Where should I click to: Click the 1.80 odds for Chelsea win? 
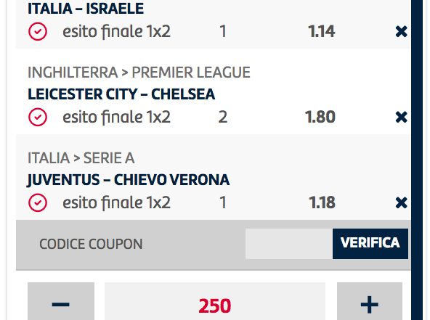click(x=320, y=118)
